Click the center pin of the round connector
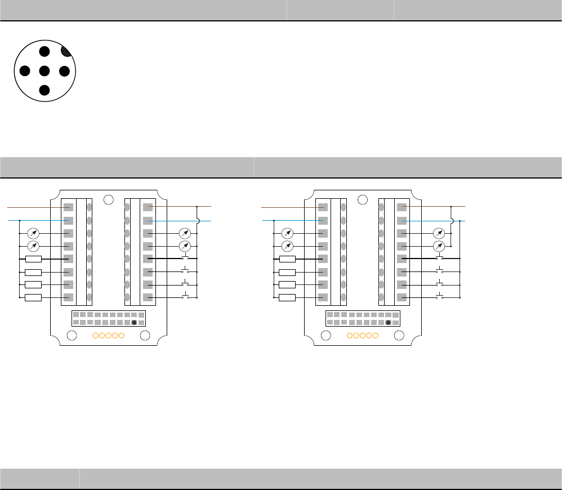The height and width of the screenshot is (490, 562). tap(44, 71)
